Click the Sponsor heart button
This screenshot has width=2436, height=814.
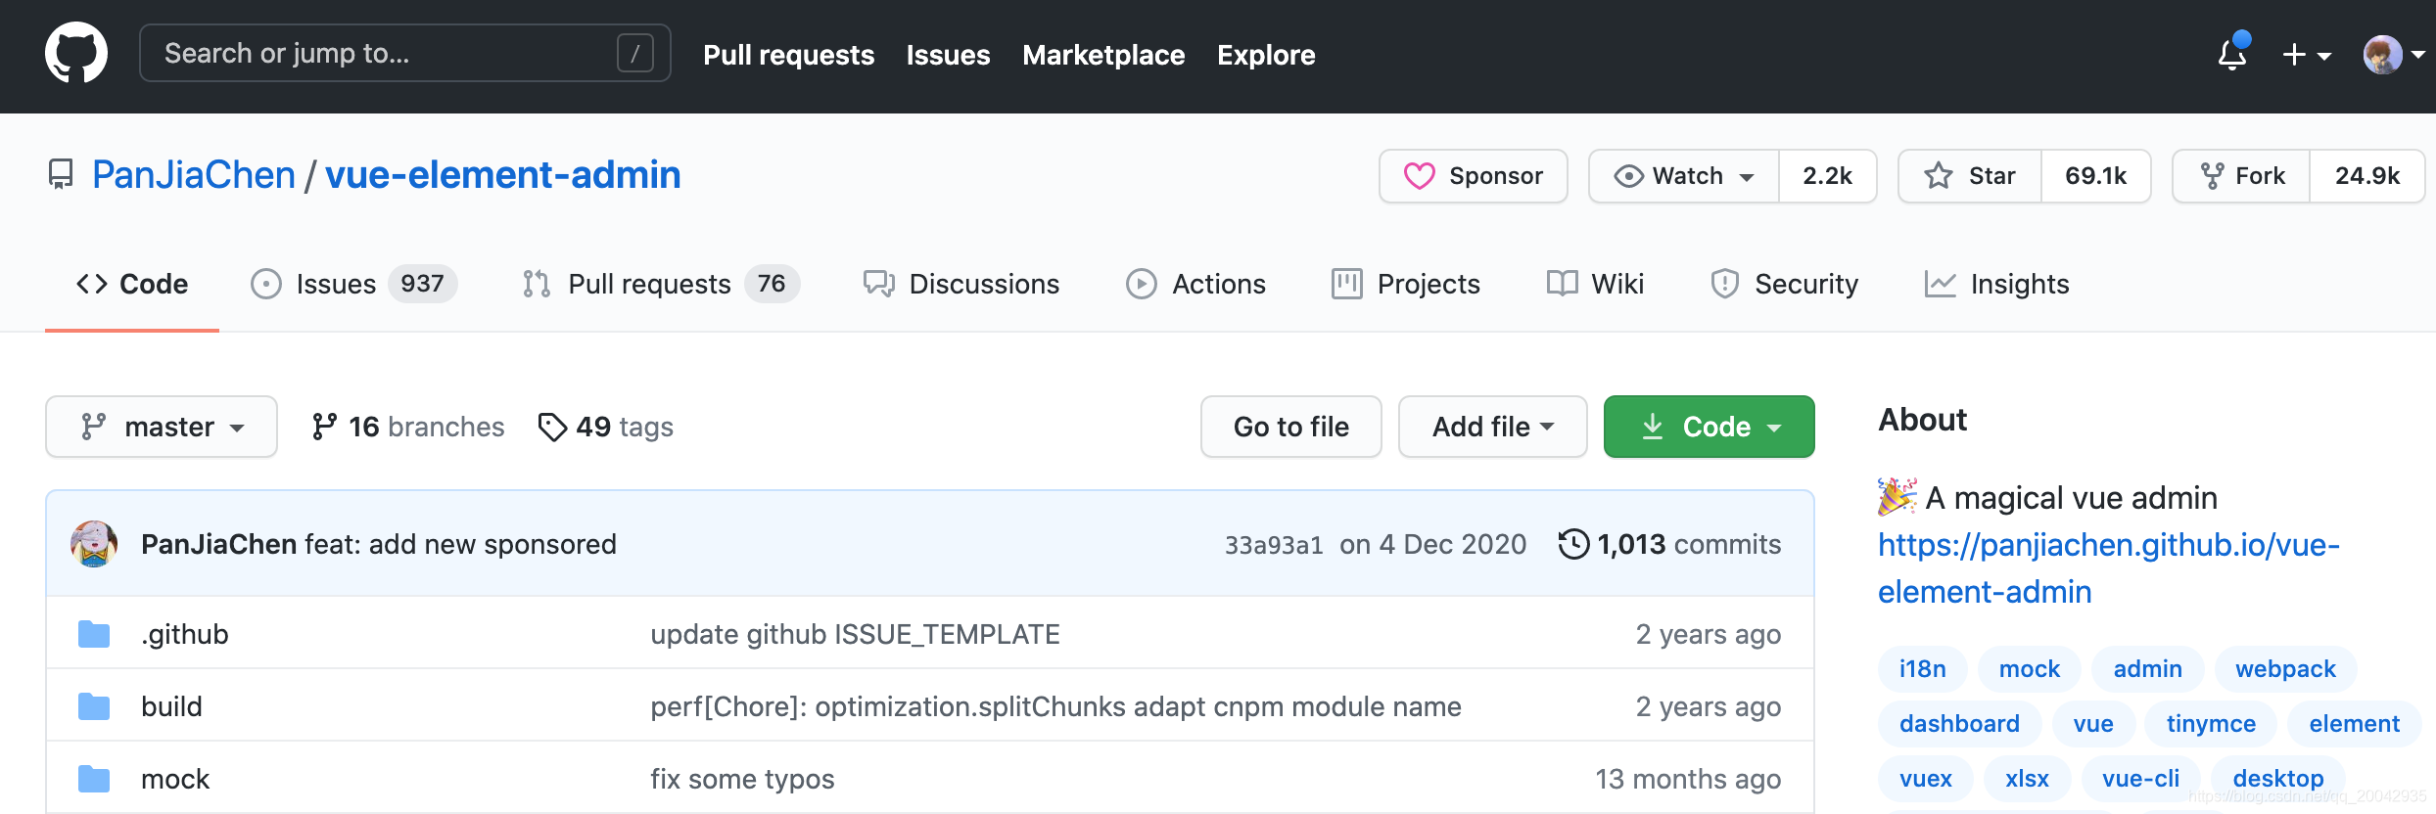tap(1473, 176)
